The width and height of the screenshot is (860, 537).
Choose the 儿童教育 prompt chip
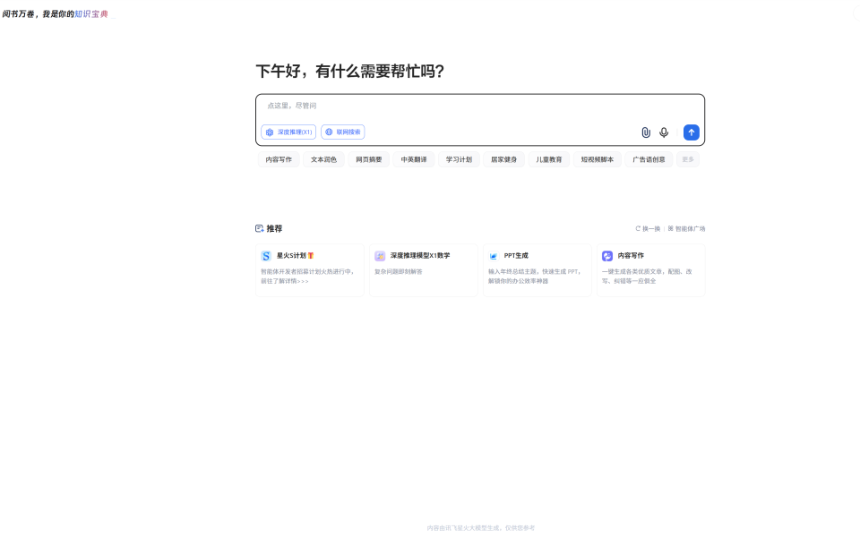[x=549, y=159]
